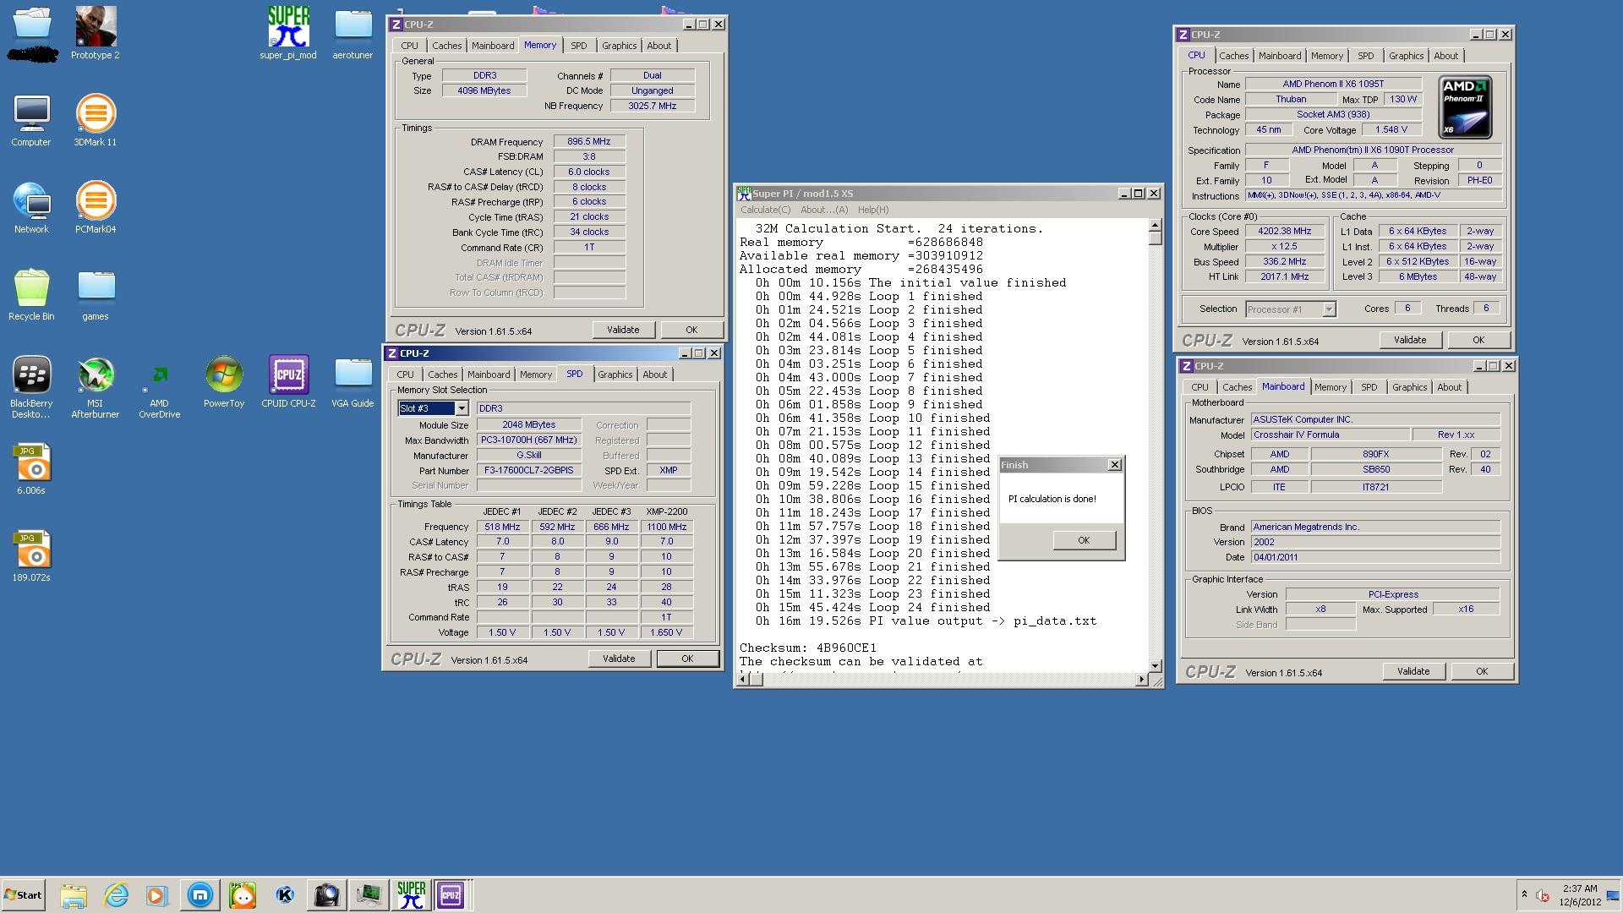Launch CPUID CPU-Z desktop shortcut
Image resolution: width=1623 pixels, height=913 pixels.
click(288, 381)
